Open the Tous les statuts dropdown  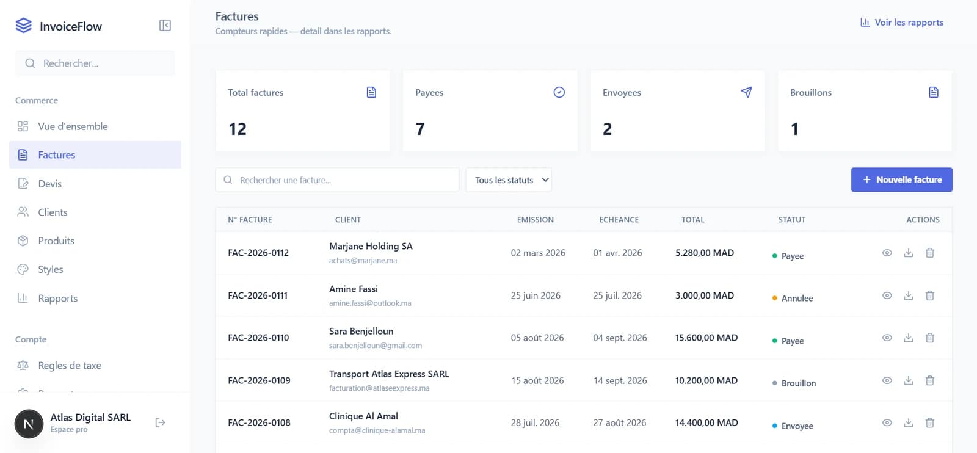coord(509,180)
